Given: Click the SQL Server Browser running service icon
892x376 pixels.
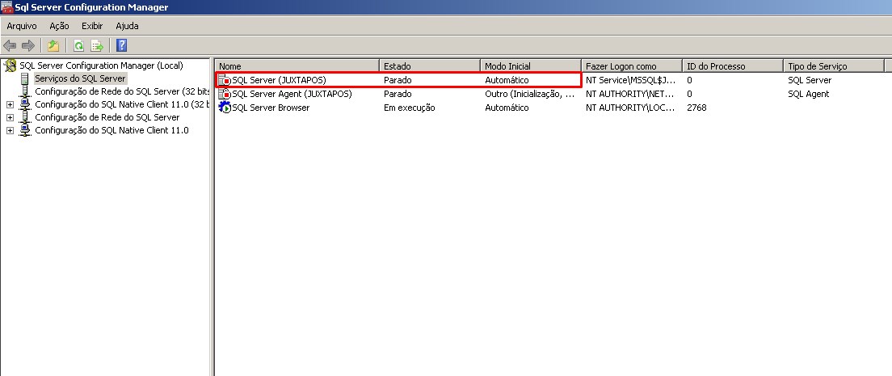Looking at the screenshot, I should [x=225, y=108].
